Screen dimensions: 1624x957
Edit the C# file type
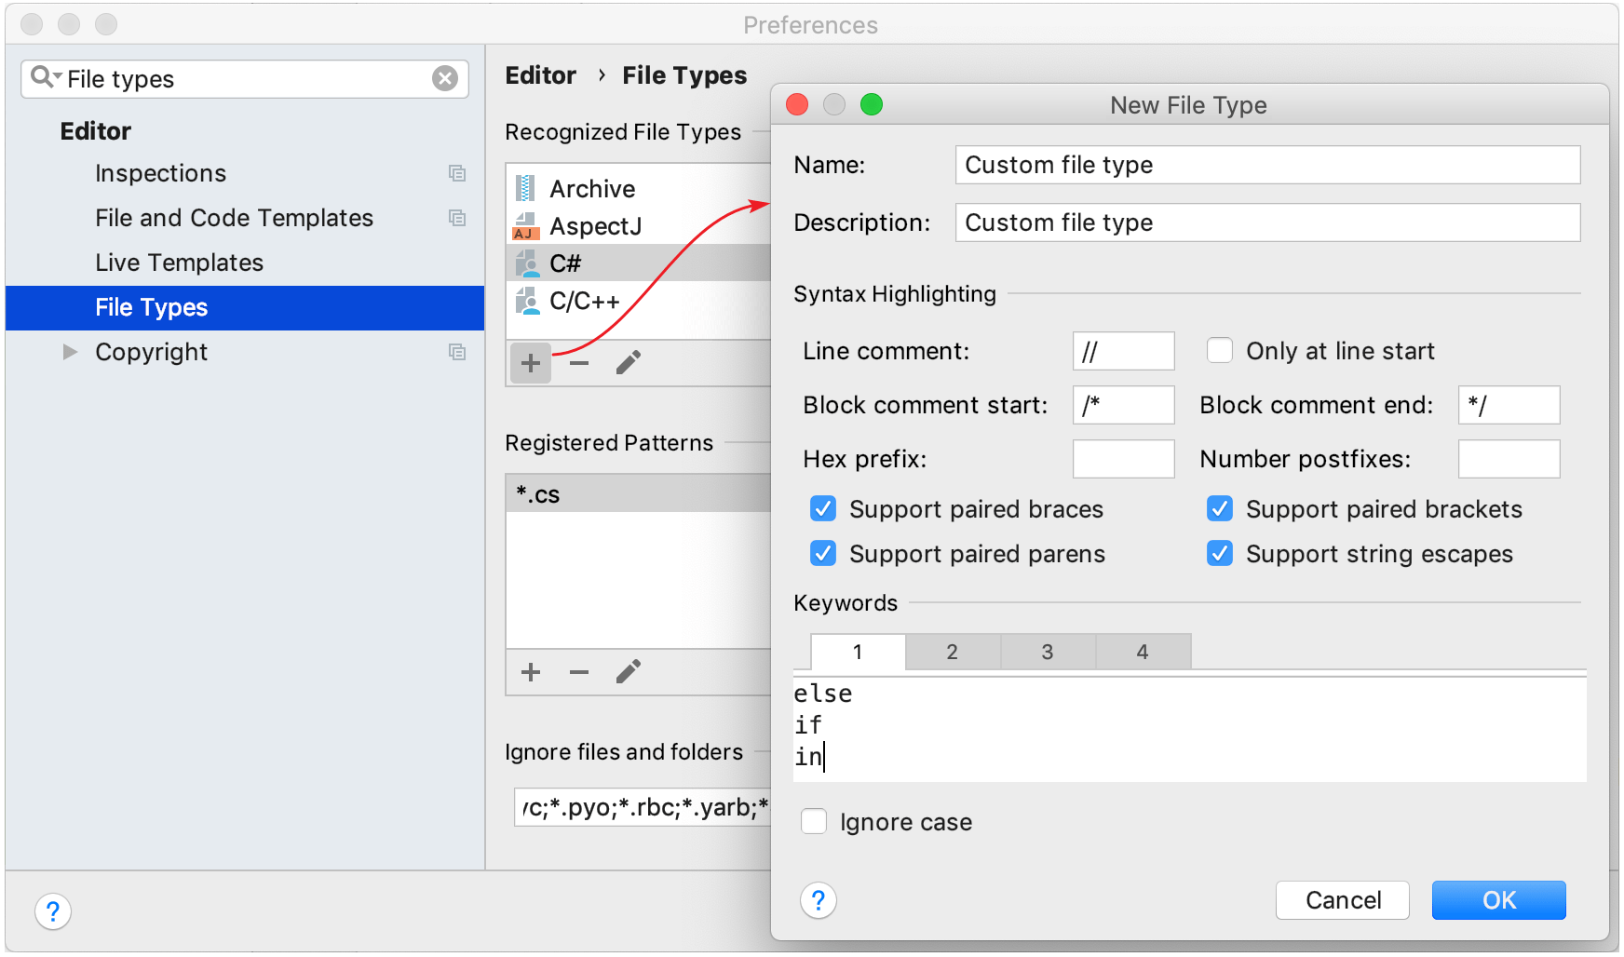tap(628, 363)
